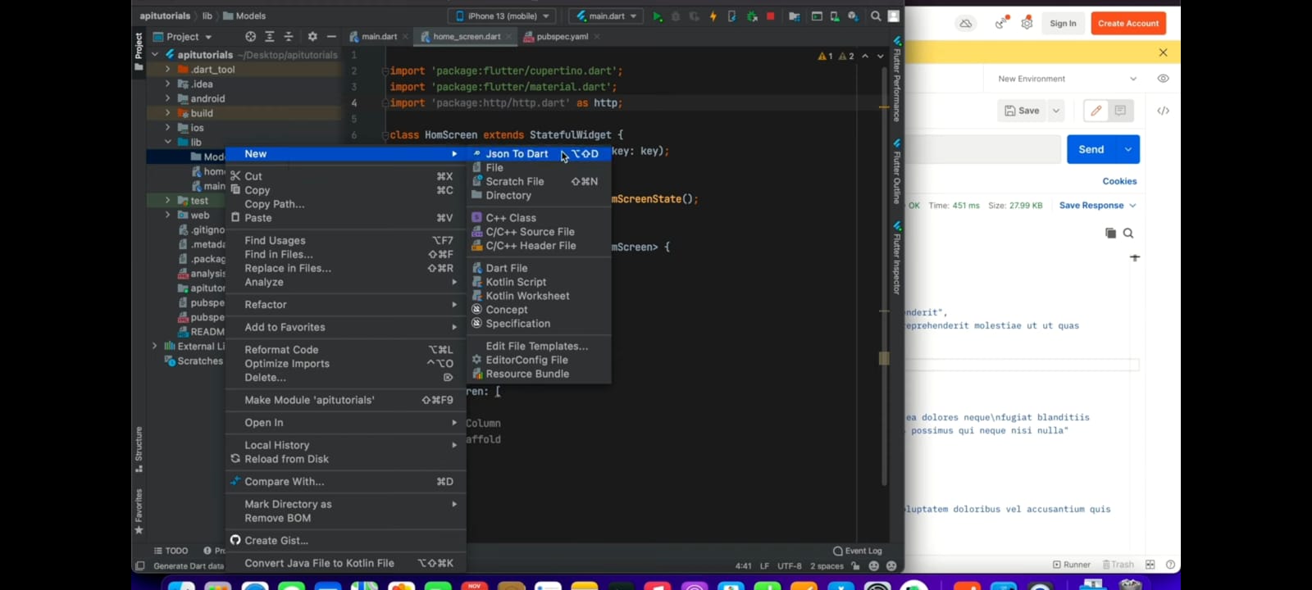Toggle environment quick look eye icon
This screenshot has width=1312, height=590.
point(1163,79)
